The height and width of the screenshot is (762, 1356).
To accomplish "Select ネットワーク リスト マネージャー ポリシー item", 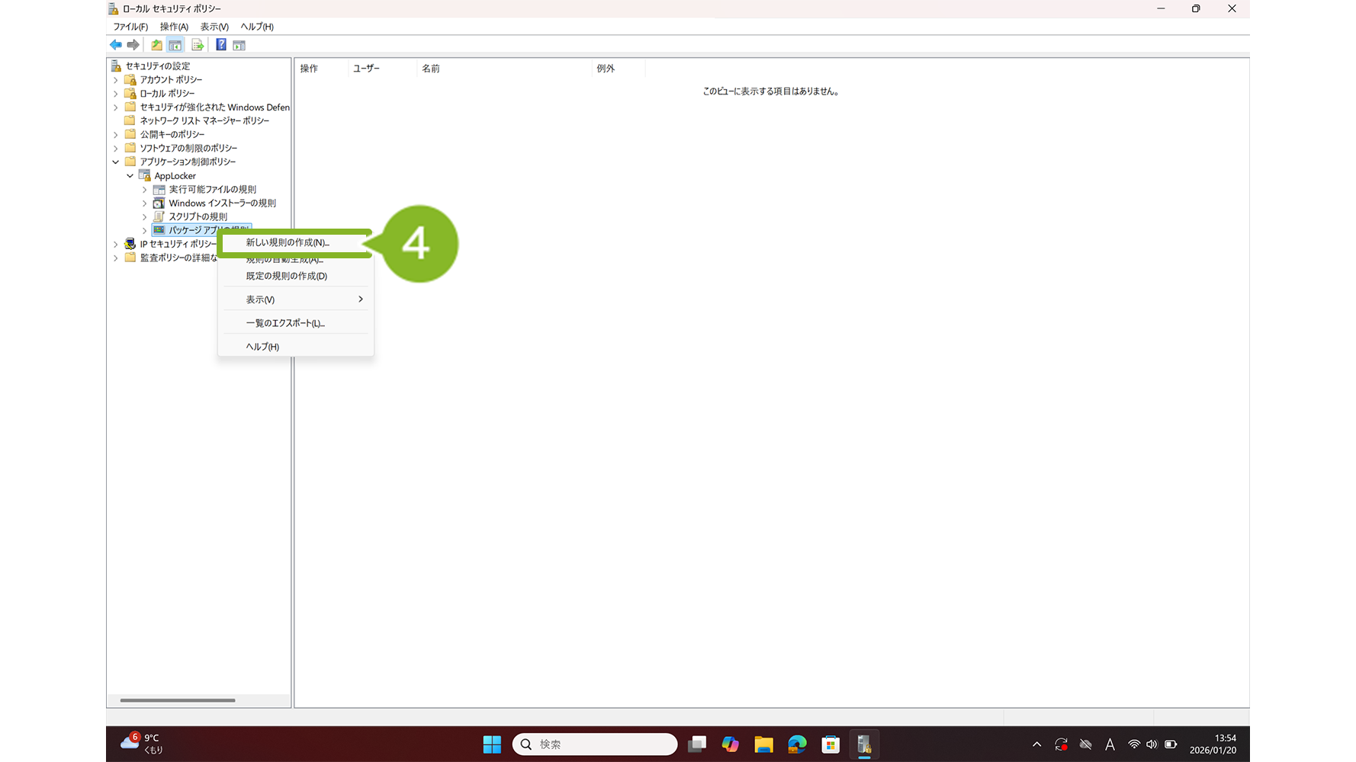I will [204, 120].
